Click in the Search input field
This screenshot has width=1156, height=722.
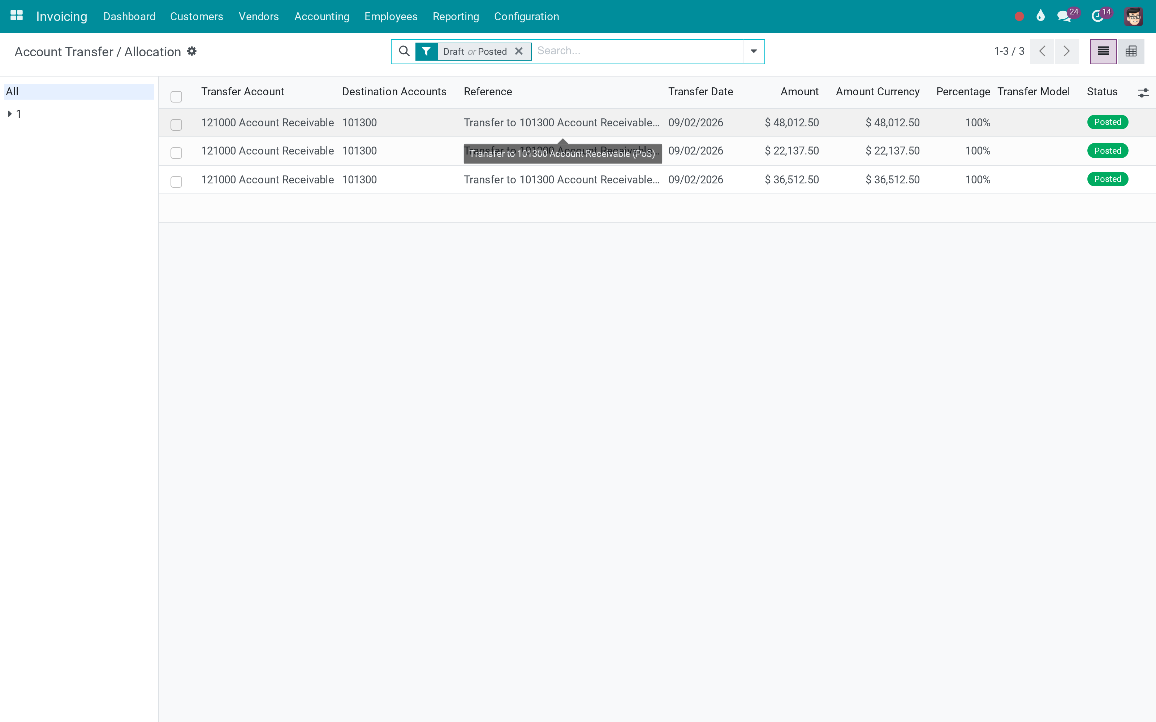pos(638,51)
